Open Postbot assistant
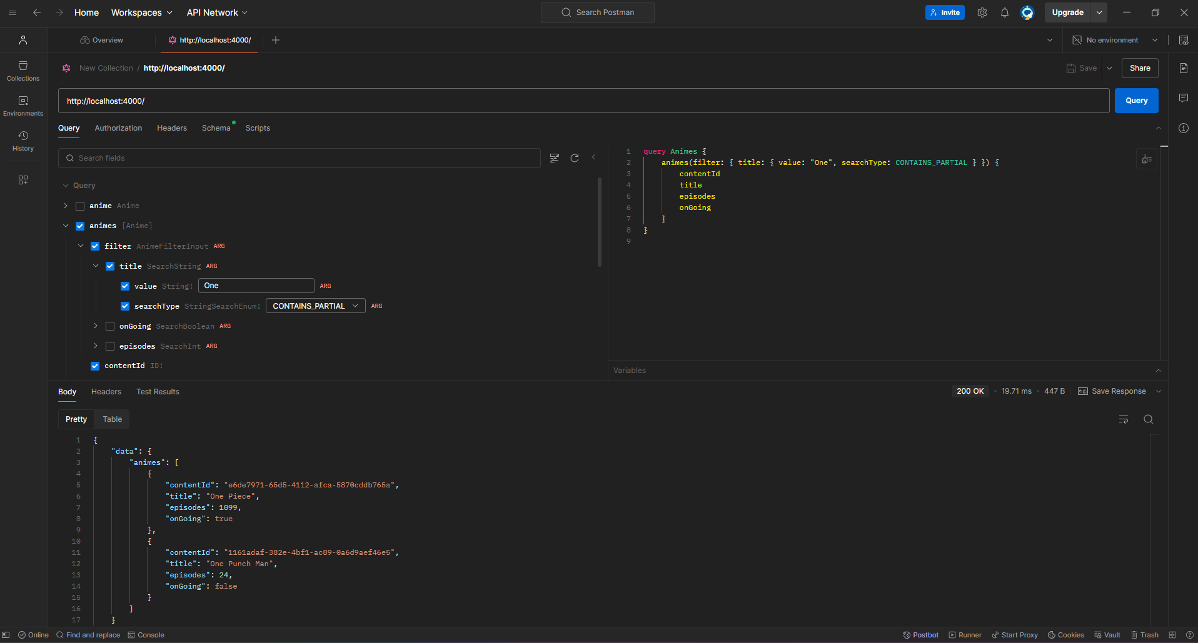Image resolution: width=1198 pixels, height=643 pixels. click(x=921, y=635)
